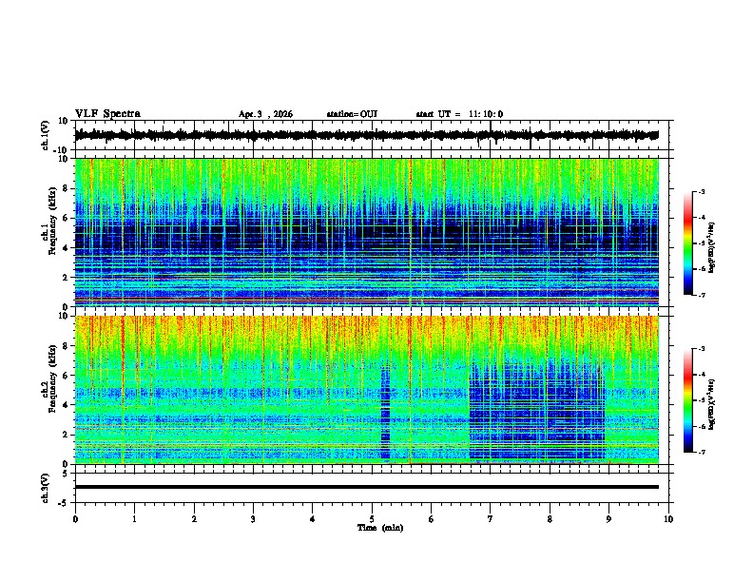Click the '-7' label on the ch.1 color bar
This screenshot has width=753, height=582.
coord(702,295)
